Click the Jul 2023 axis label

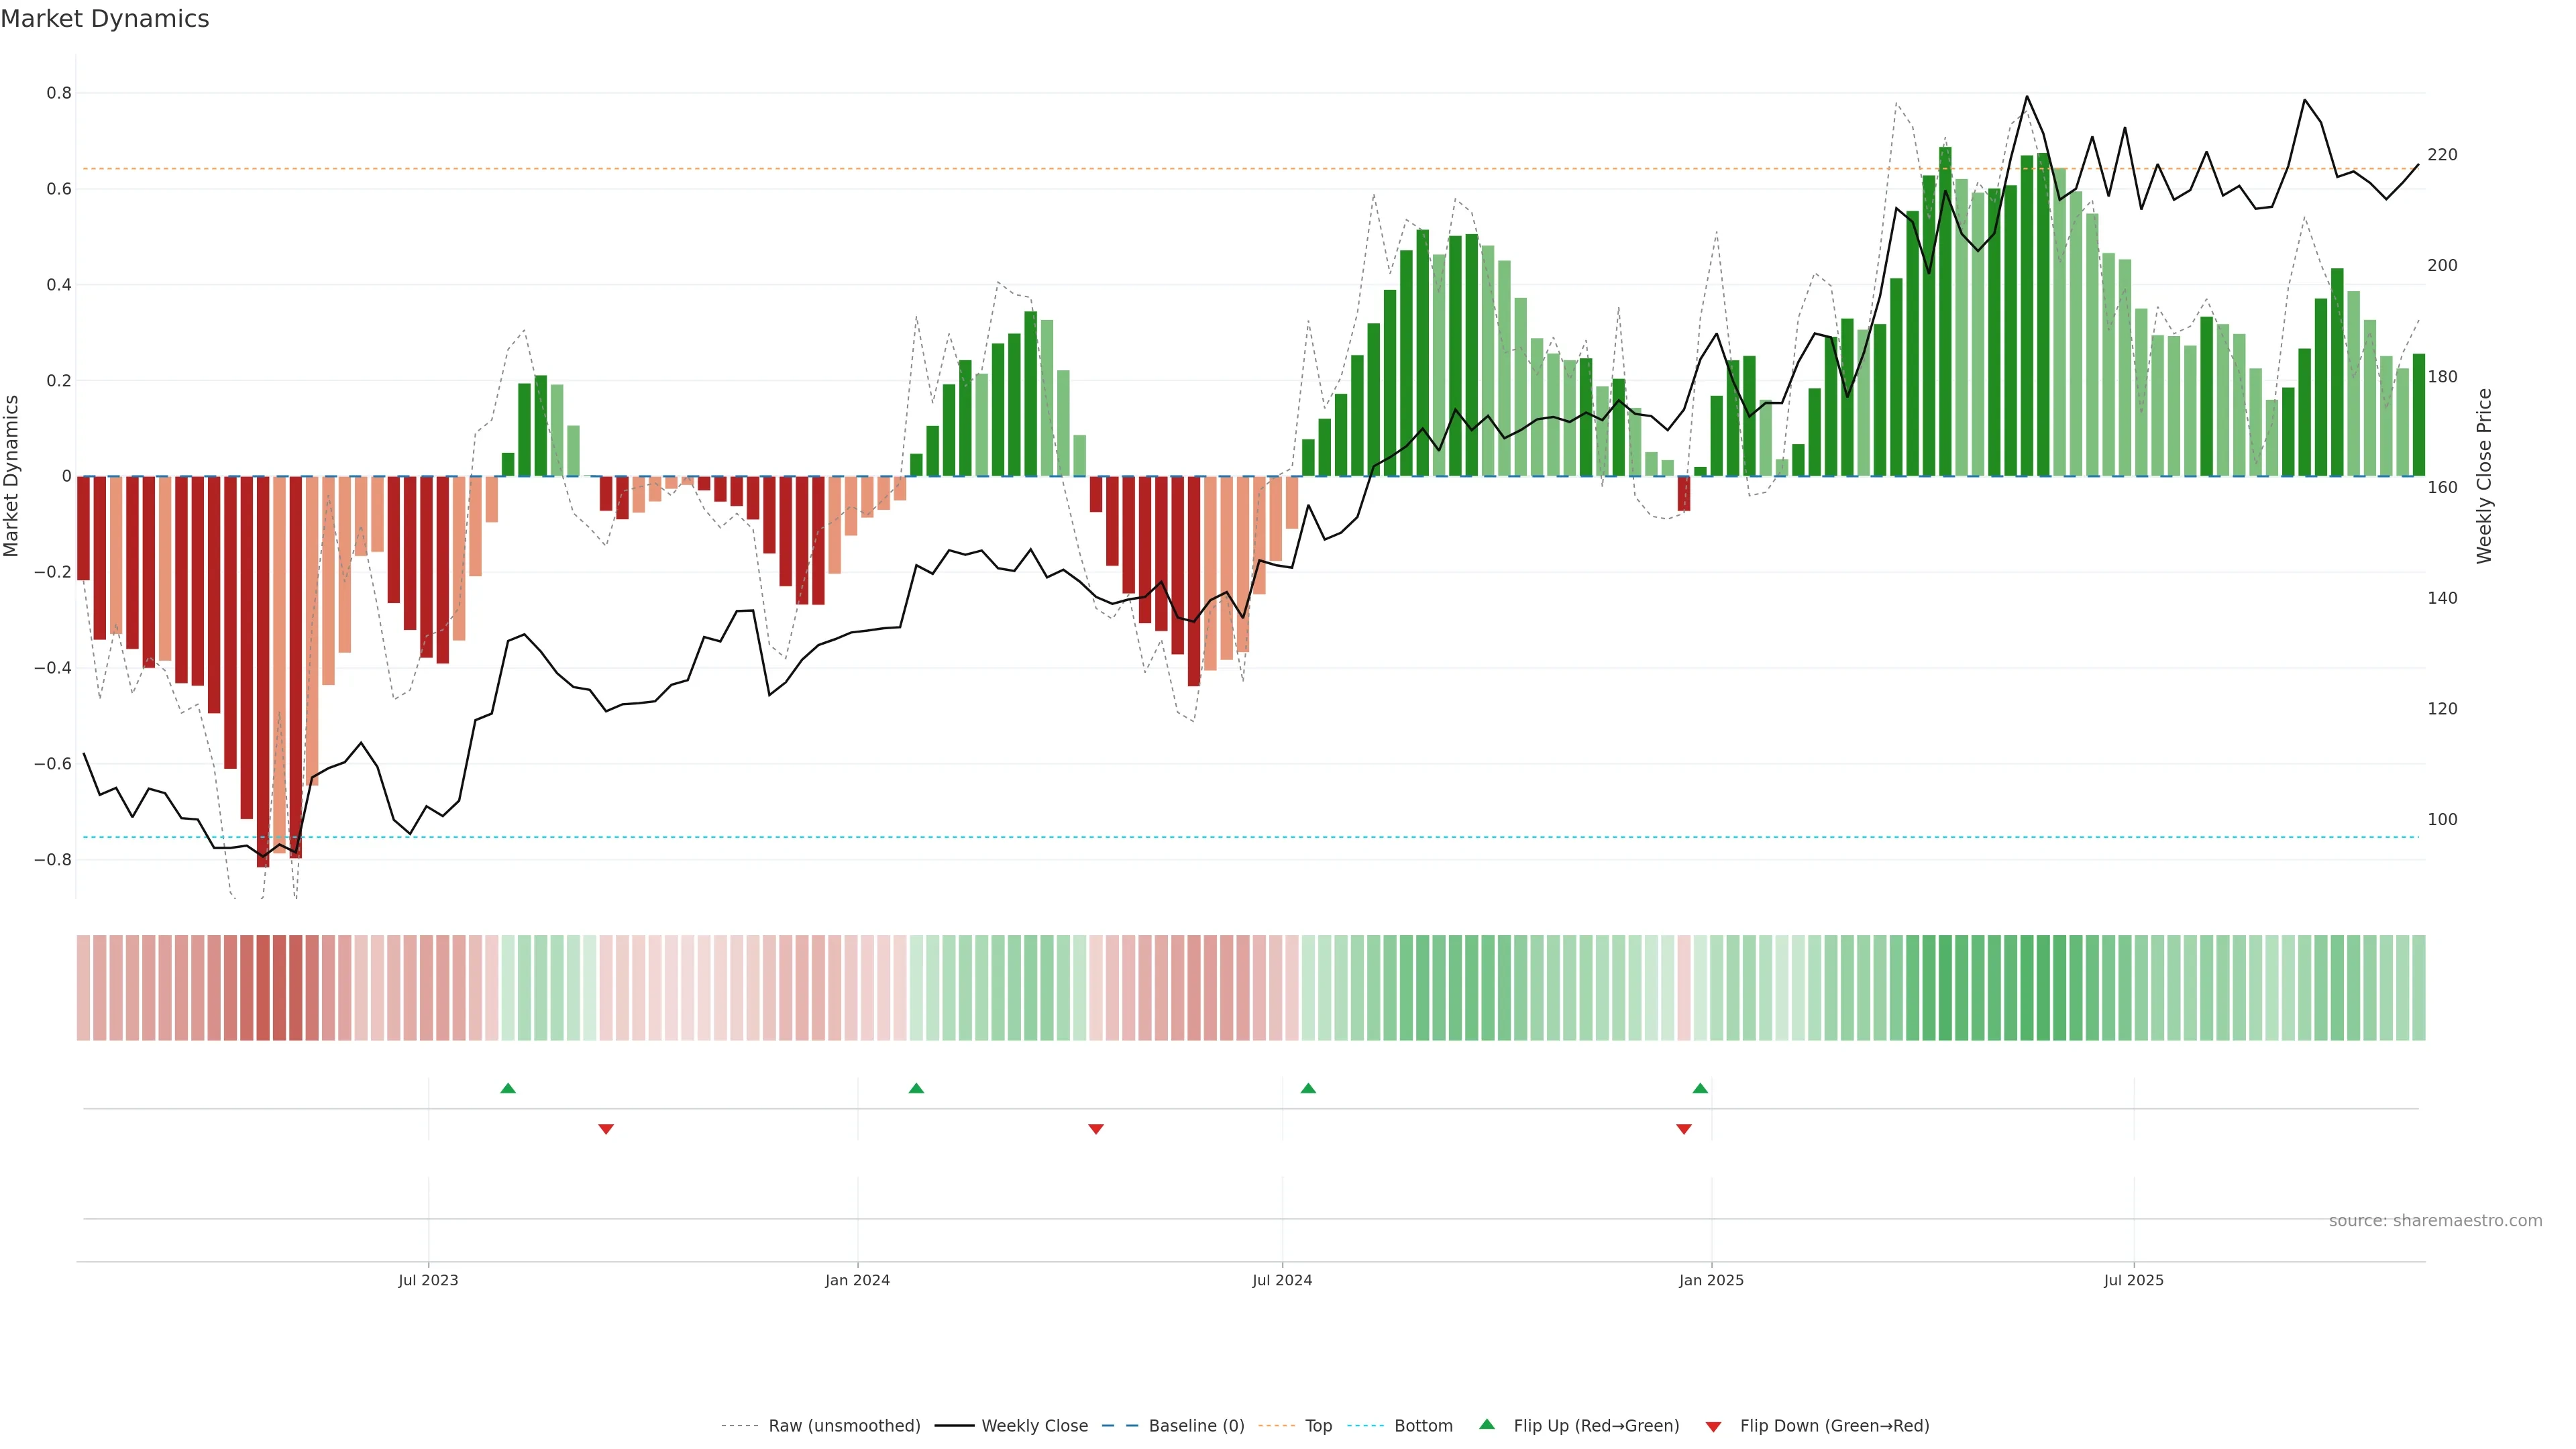pyautogui.click(x=428, y=1280)
